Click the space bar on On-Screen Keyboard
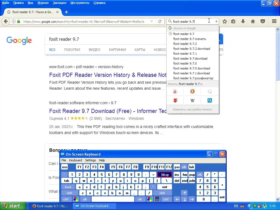 pyautogui.click(x=113, y=199)
